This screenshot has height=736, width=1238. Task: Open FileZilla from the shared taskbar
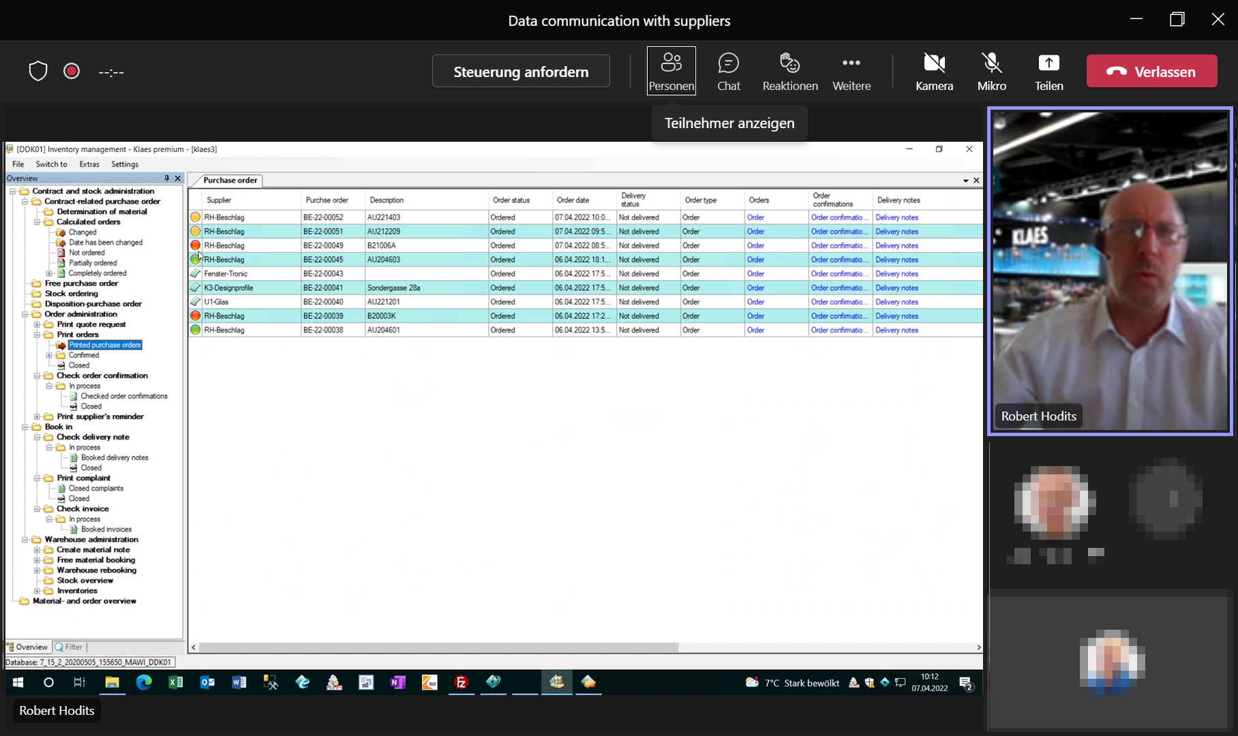462,682
